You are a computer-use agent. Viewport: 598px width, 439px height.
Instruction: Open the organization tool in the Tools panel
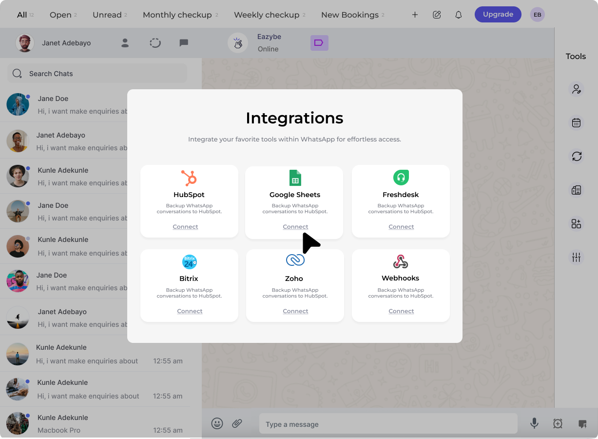(576, 190)
